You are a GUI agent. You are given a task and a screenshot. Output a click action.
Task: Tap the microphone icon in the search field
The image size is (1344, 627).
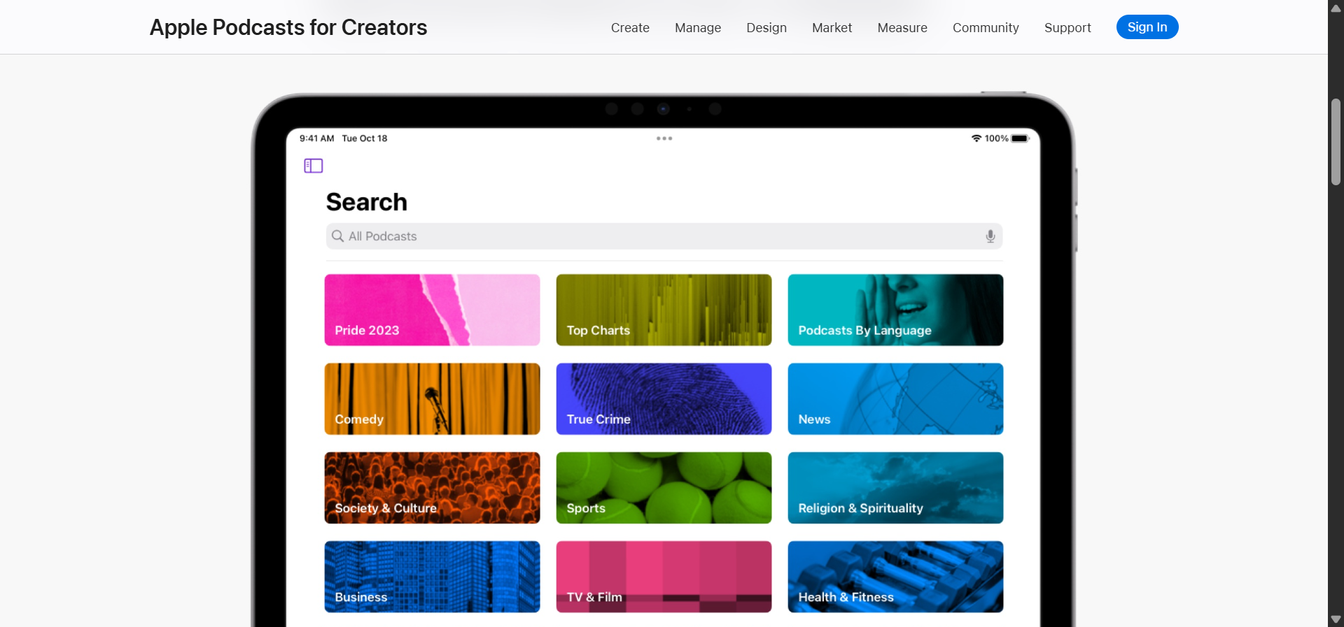990,236
